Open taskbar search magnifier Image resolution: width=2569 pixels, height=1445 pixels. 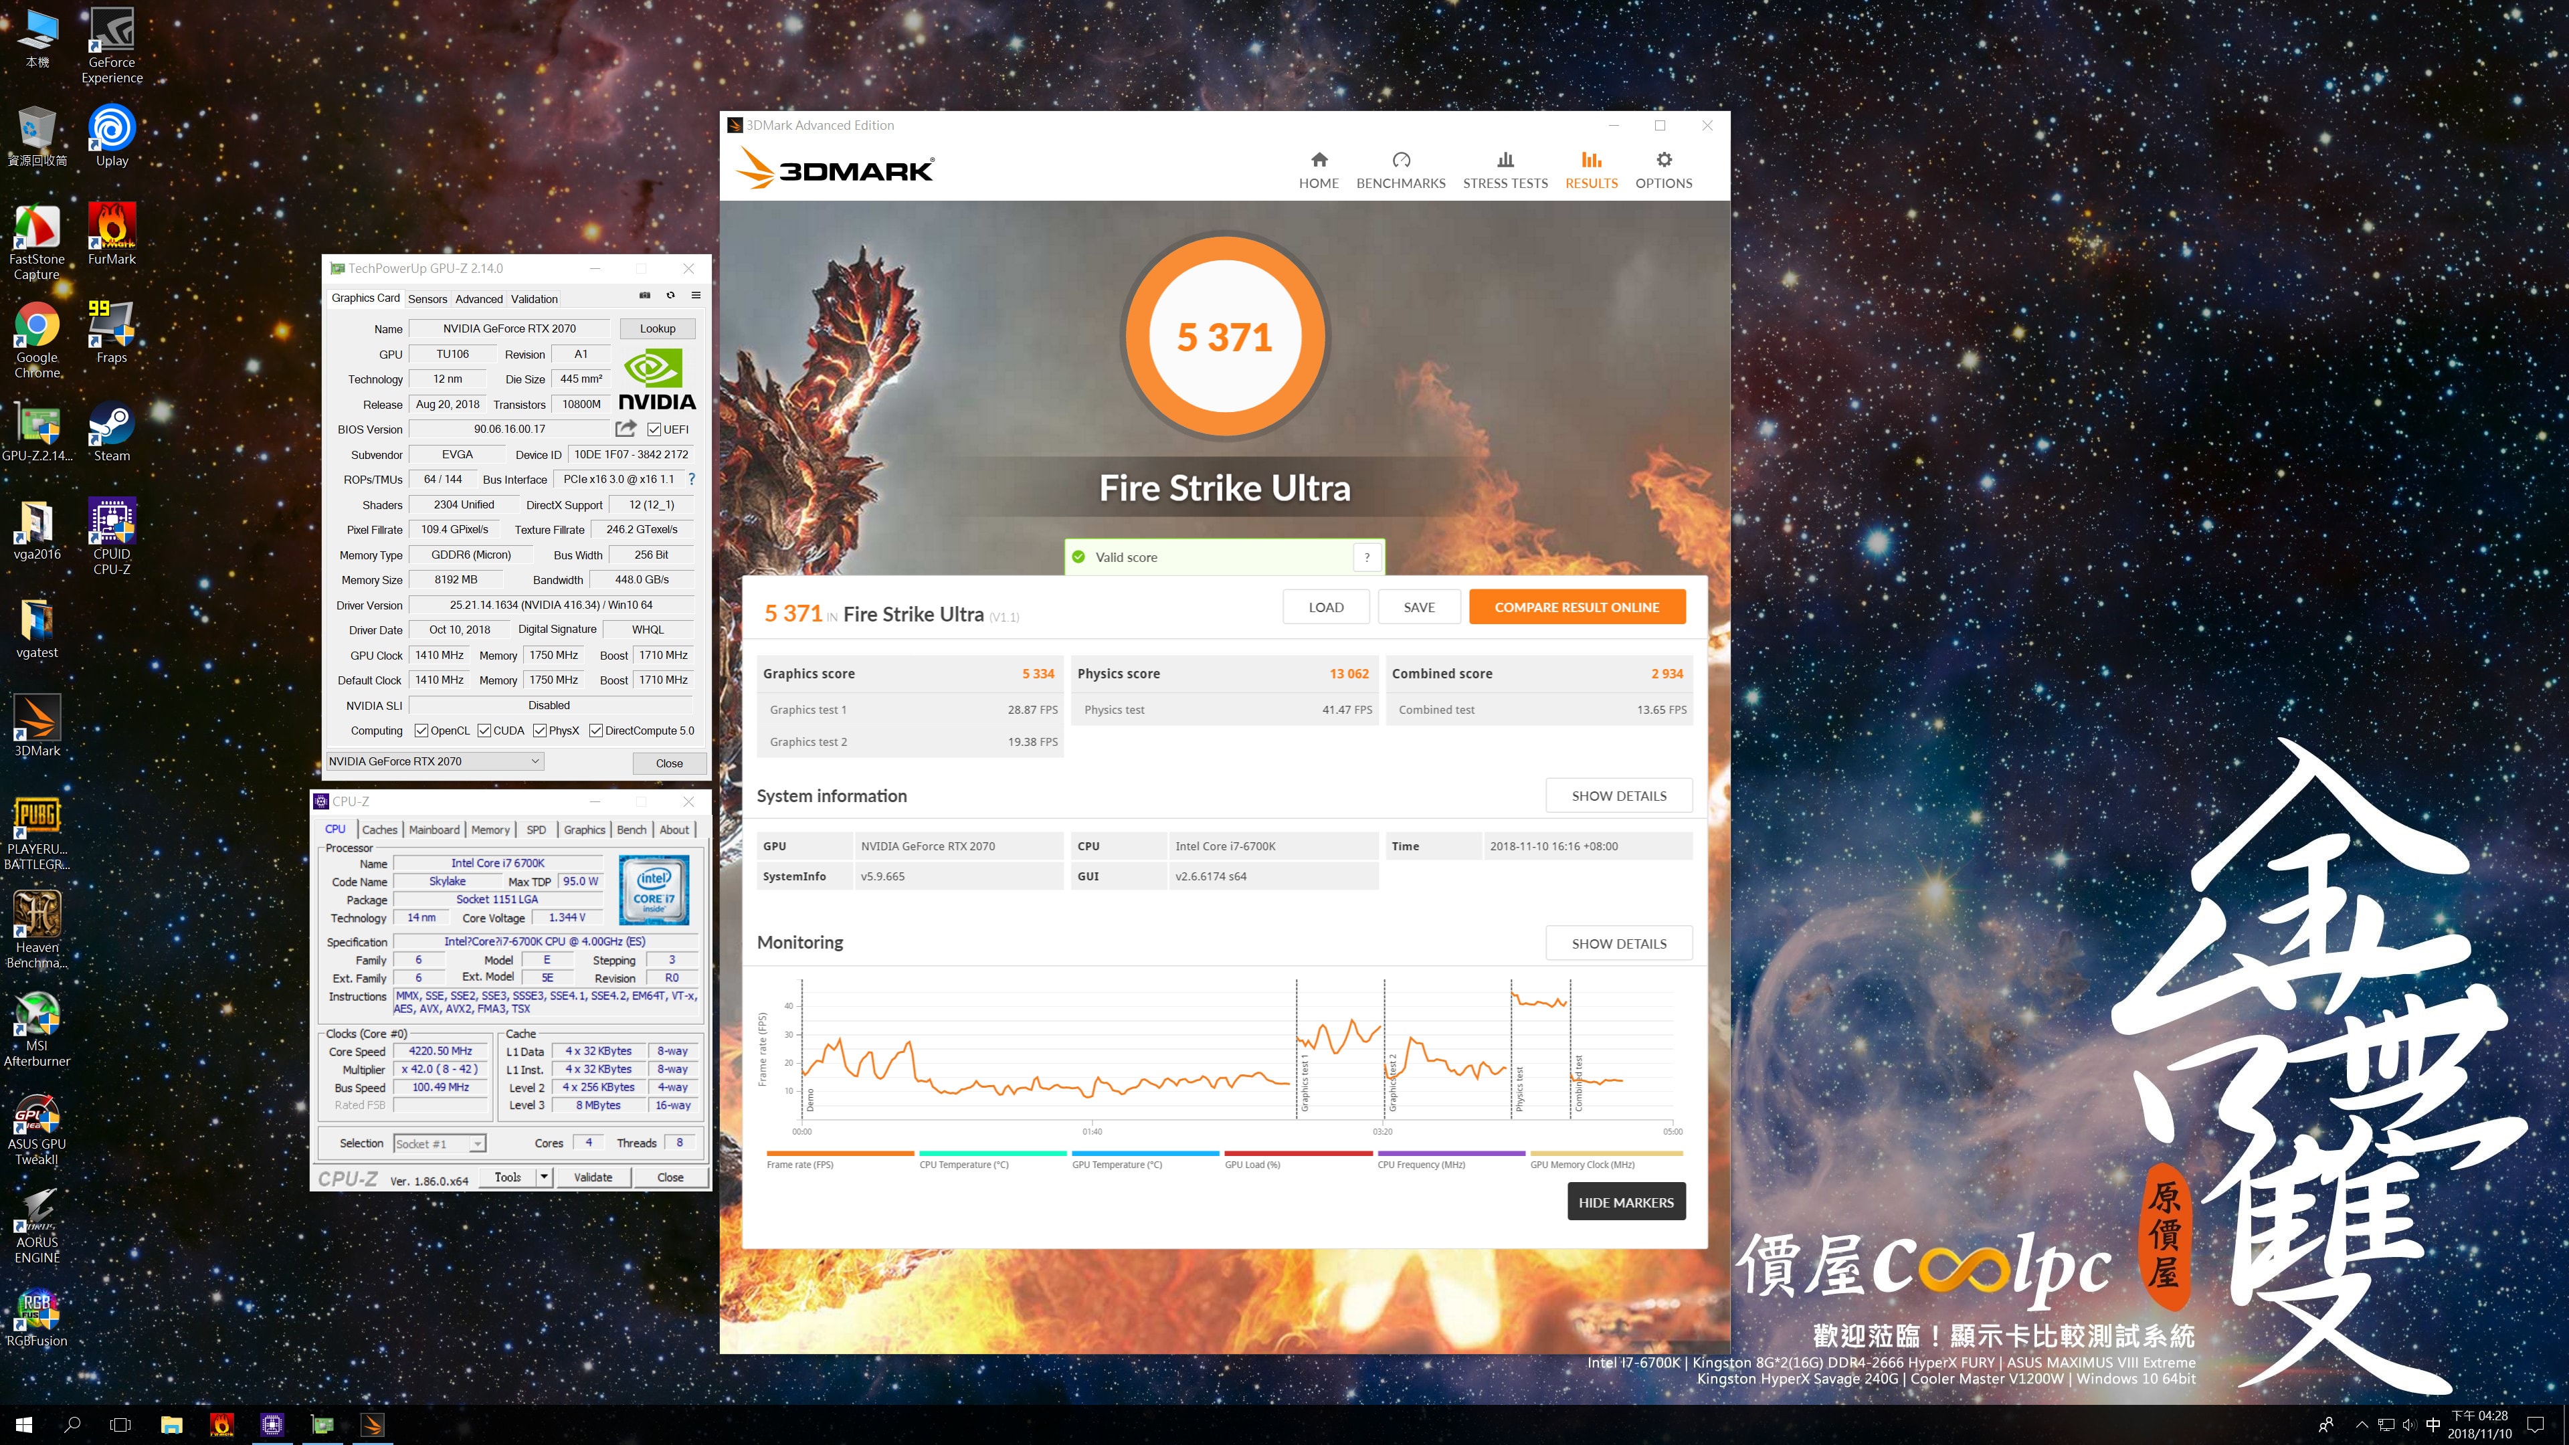[72, 1424]
